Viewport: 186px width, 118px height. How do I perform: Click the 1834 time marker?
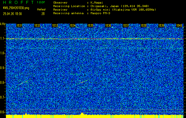[x=72, y=26]
